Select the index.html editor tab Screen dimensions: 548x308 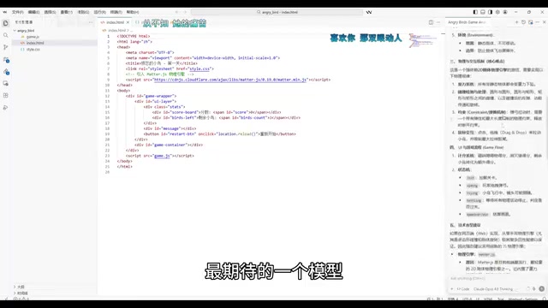[115, 22]
